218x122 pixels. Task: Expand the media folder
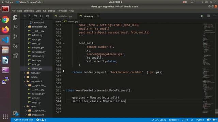(25, 77)
